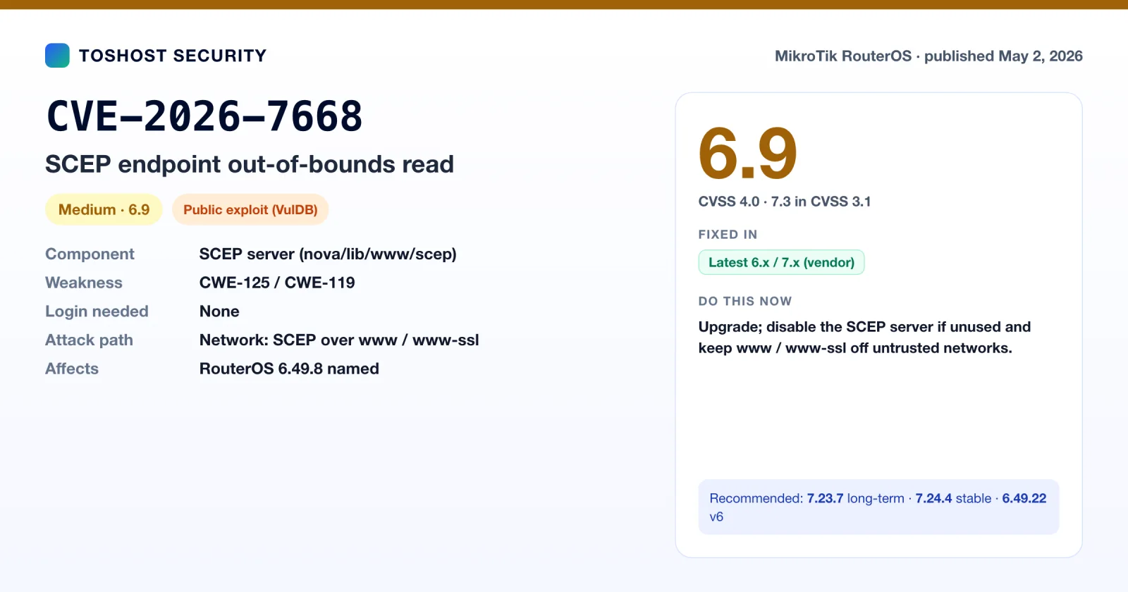Click the Upgrade; disable the SCEP server advice
The width and height of the screenshot is (1128, 592).
pos(864,338)
